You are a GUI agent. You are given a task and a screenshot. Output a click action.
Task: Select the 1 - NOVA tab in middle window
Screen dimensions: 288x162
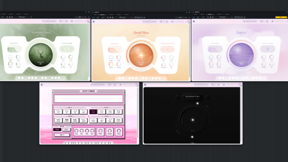pos(95,15)
